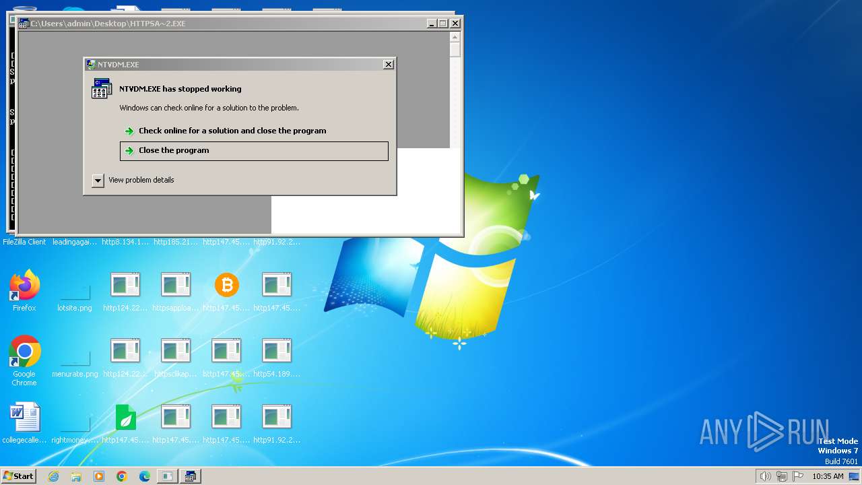Close the NTVDM.EXE error dialog
862x485 pixels.
[388, 65]
